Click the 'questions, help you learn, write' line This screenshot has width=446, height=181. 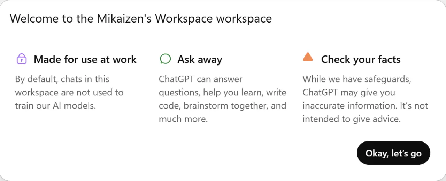[223, 93]
